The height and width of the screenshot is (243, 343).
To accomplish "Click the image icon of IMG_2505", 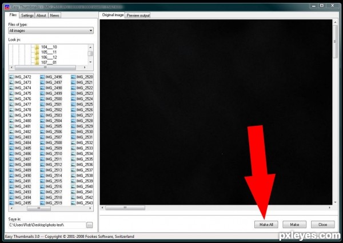I will click(x=42, y=126).
